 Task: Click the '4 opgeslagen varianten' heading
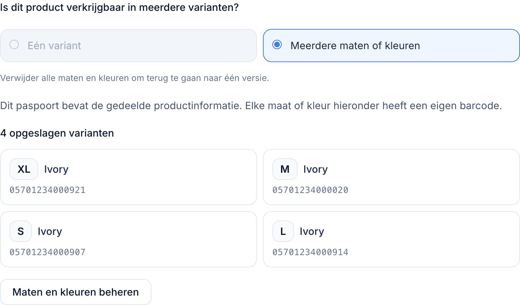coord(57,133)
